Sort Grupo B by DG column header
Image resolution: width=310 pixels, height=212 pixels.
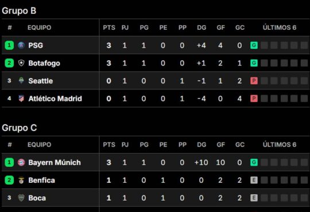coord(201,28)
